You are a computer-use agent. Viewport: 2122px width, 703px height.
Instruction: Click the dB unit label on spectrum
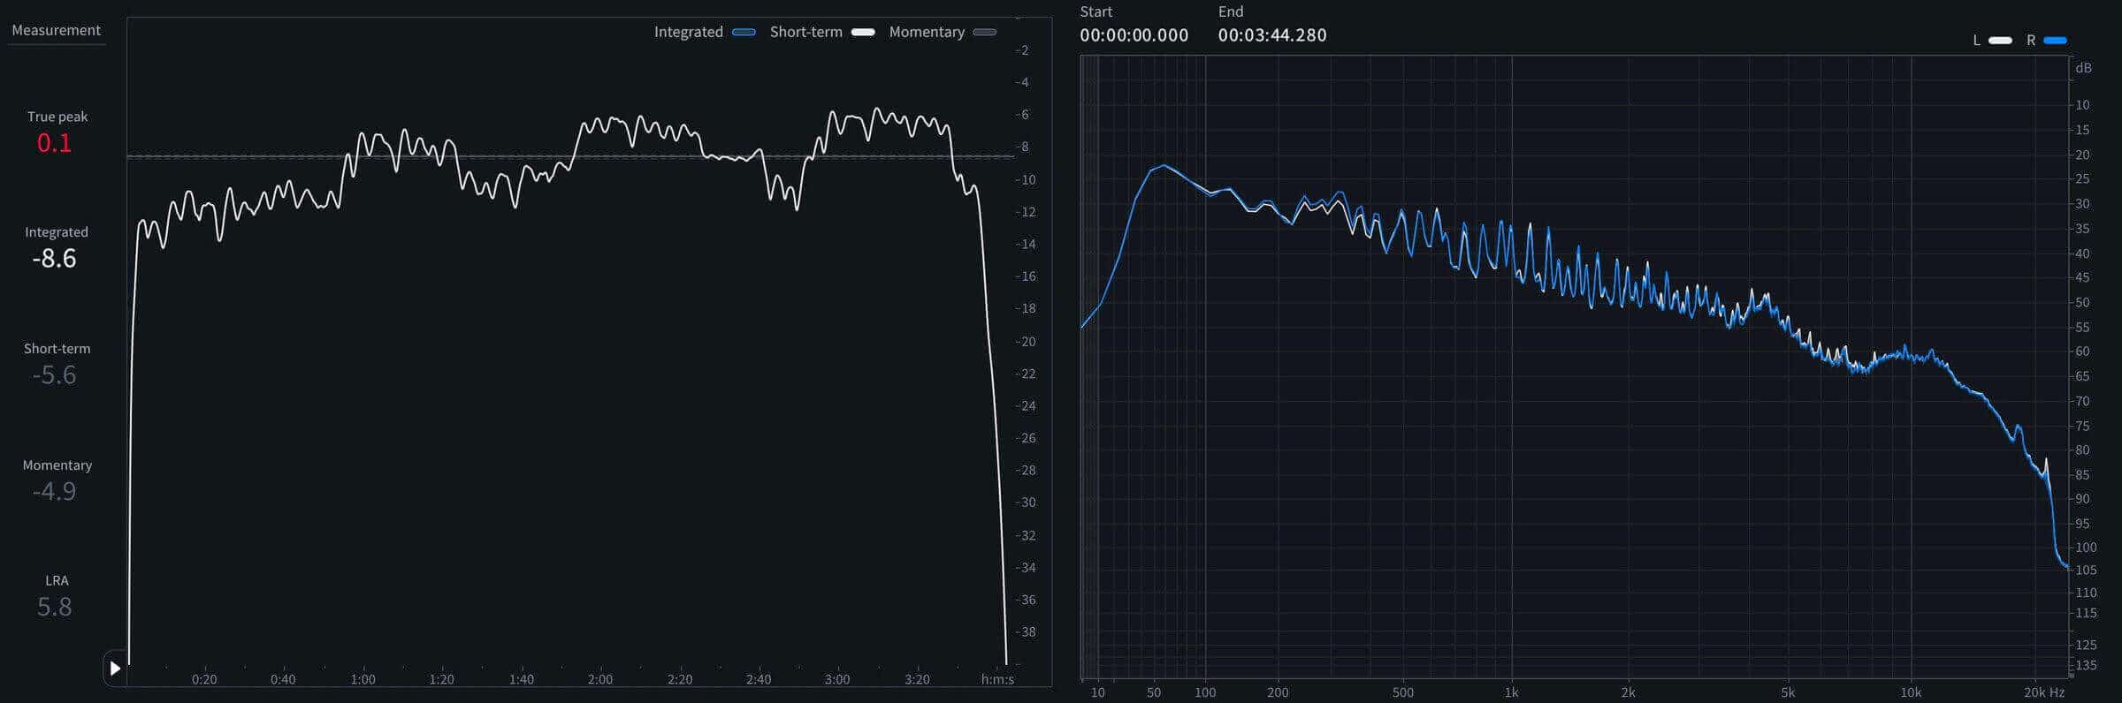[2084, 68]
